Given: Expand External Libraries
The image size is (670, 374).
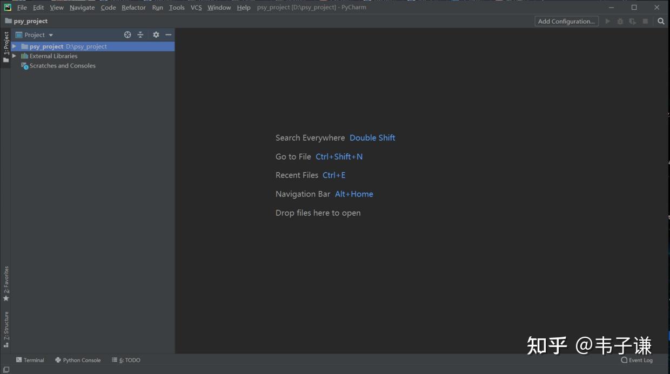Looking at the screenshot, I should [15, 56].
